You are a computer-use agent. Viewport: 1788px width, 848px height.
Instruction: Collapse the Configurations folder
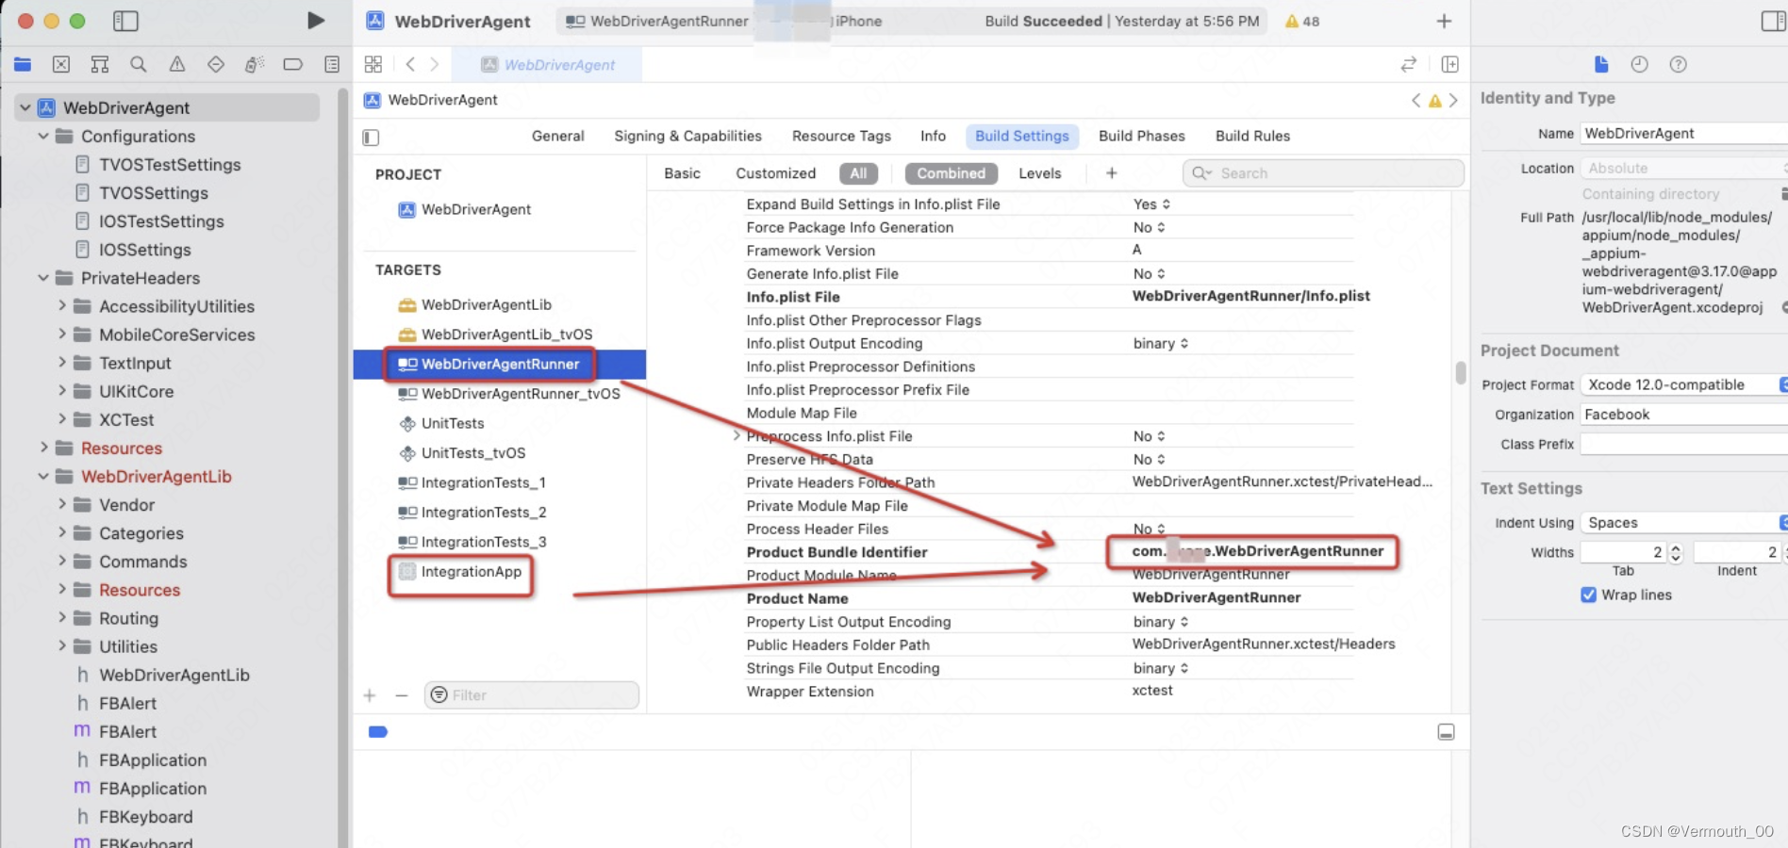43,136
